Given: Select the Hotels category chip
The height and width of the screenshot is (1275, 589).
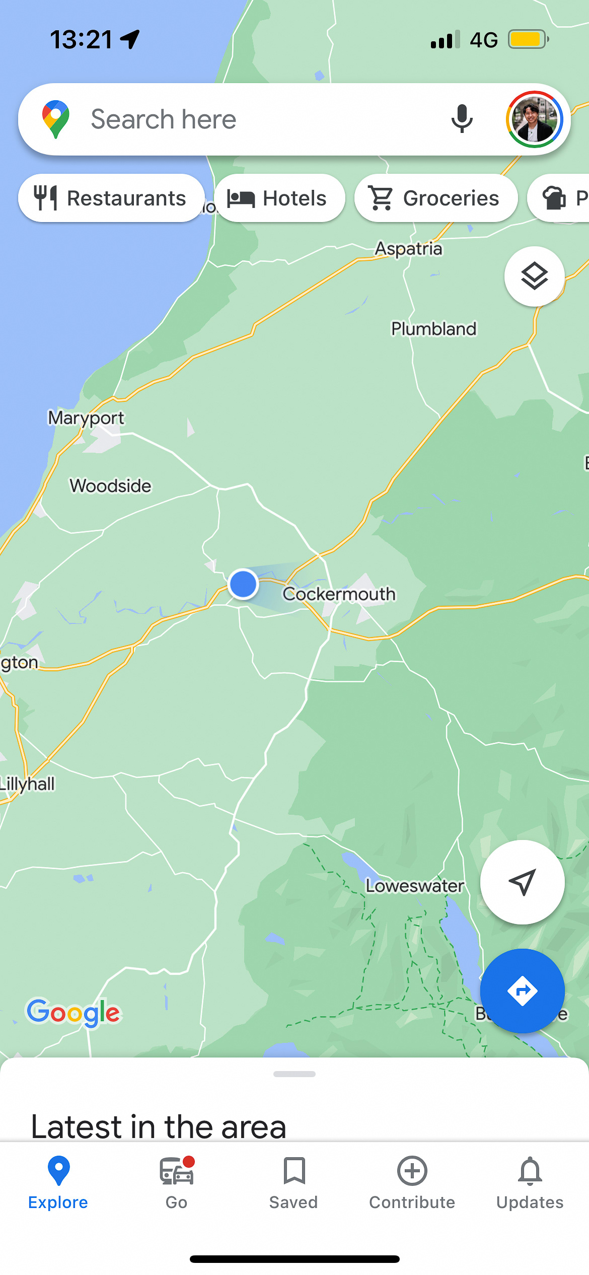Looking at the screenshot, I should 279,198.
